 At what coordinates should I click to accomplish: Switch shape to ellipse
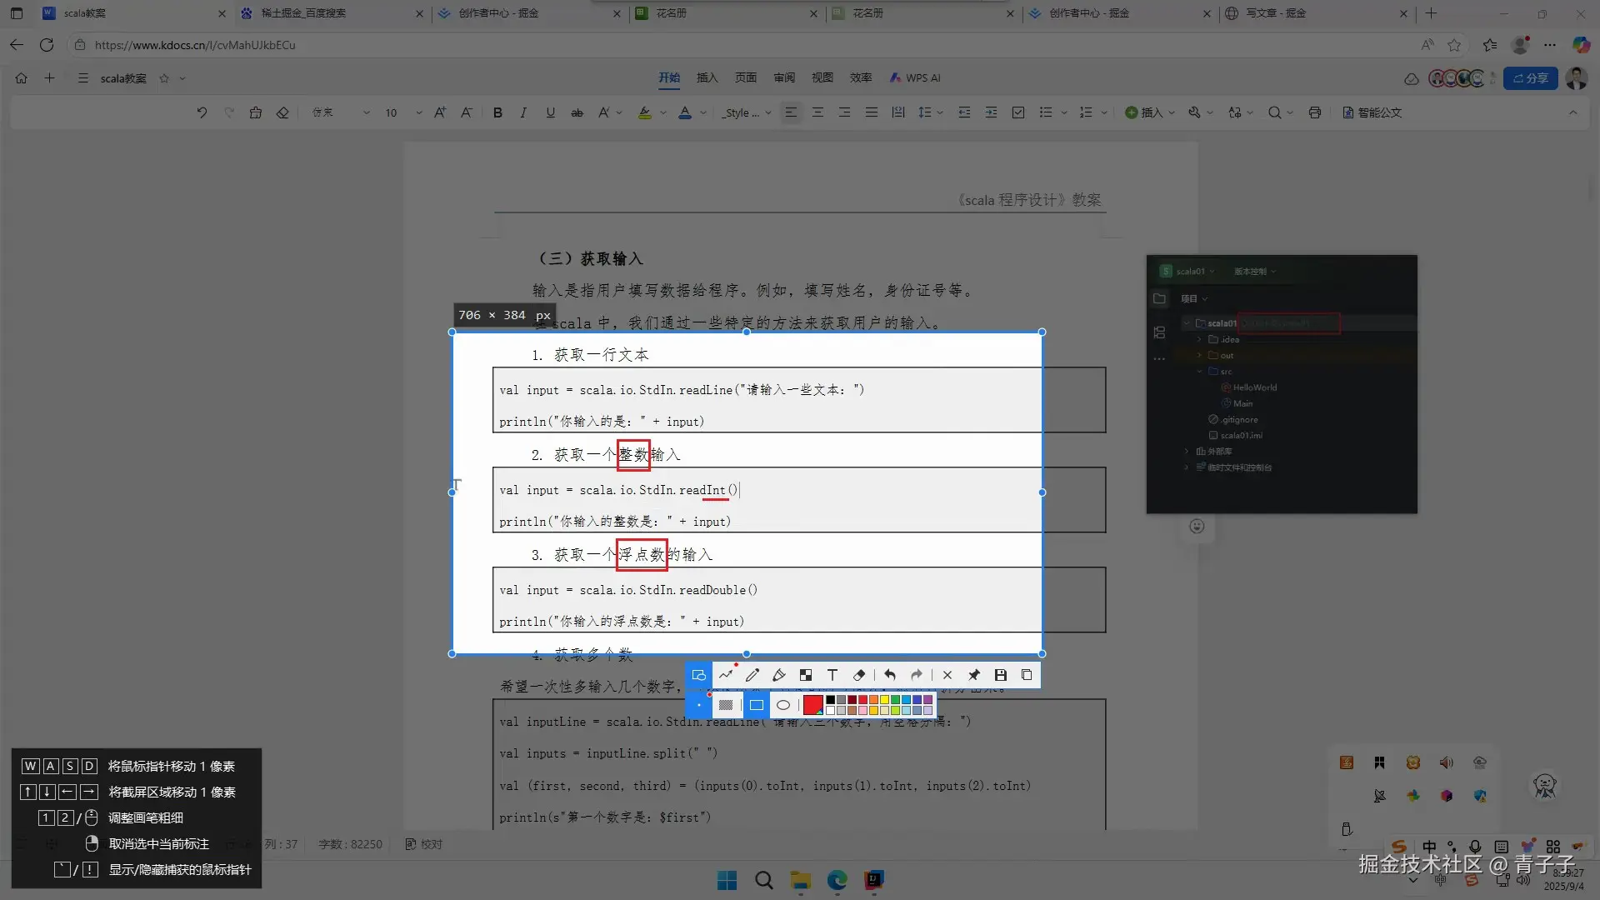[783, 705]
